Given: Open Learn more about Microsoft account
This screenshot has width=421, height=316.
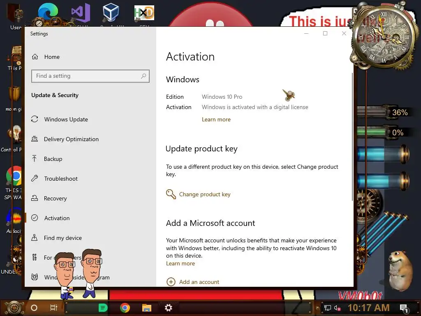Looking at the screenshot, I should tap(180, 264).
